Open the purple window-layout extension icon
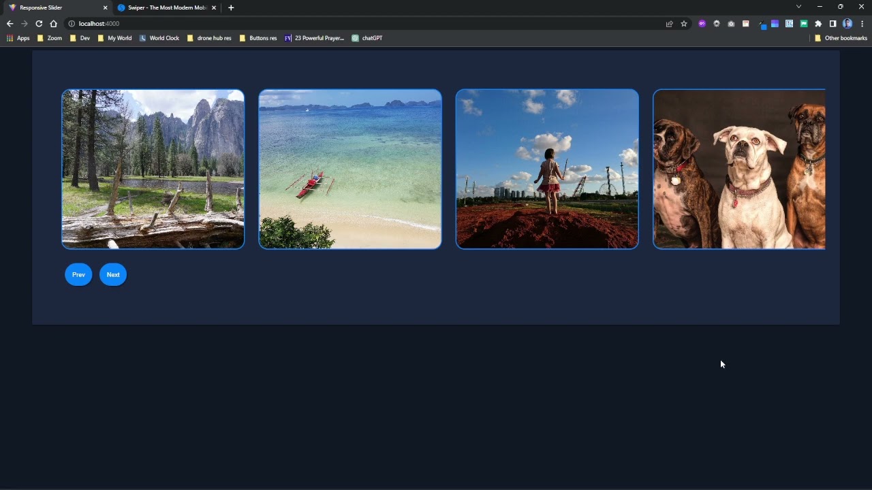 [775, 24]
